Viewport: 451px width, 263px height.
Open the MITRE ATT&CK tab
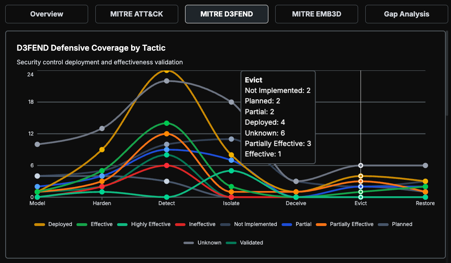tap(137, 14)
